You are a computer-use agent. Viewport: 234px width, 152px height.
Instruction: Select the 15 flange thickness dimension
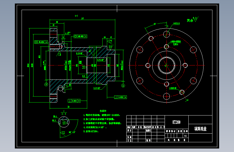point(53,25)
